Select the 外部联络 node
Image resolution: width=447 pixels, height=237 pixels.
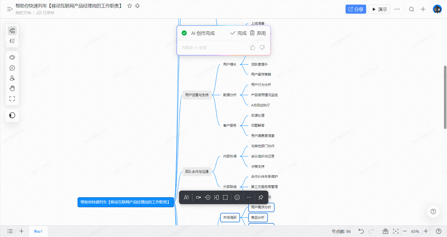pyautogui.click(x=230, y=187)
